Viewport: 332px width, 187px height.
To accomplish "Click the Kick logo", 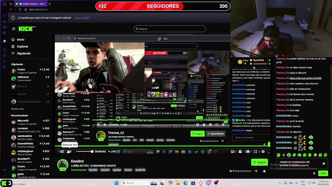I will (27, 29).
